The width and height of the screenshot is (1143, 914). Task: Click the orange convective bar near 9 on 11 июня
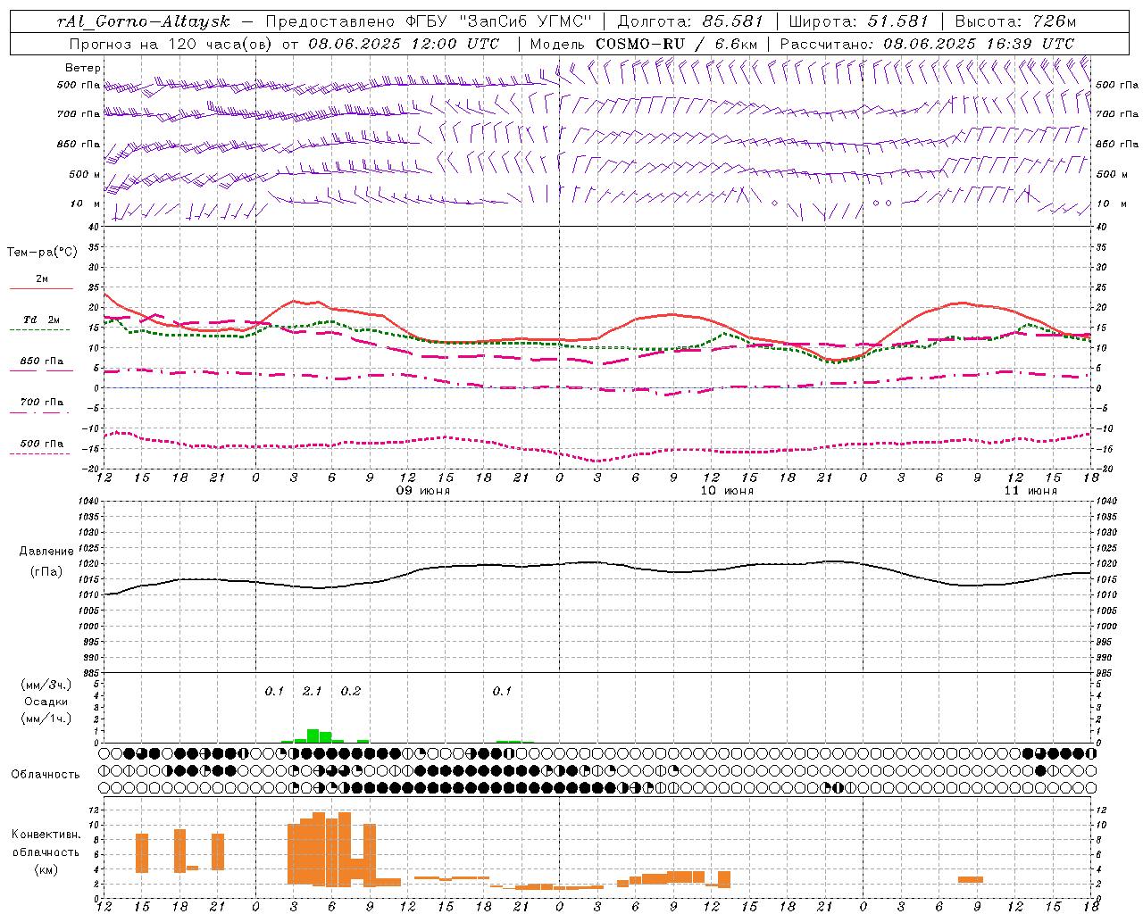point(971,880)
